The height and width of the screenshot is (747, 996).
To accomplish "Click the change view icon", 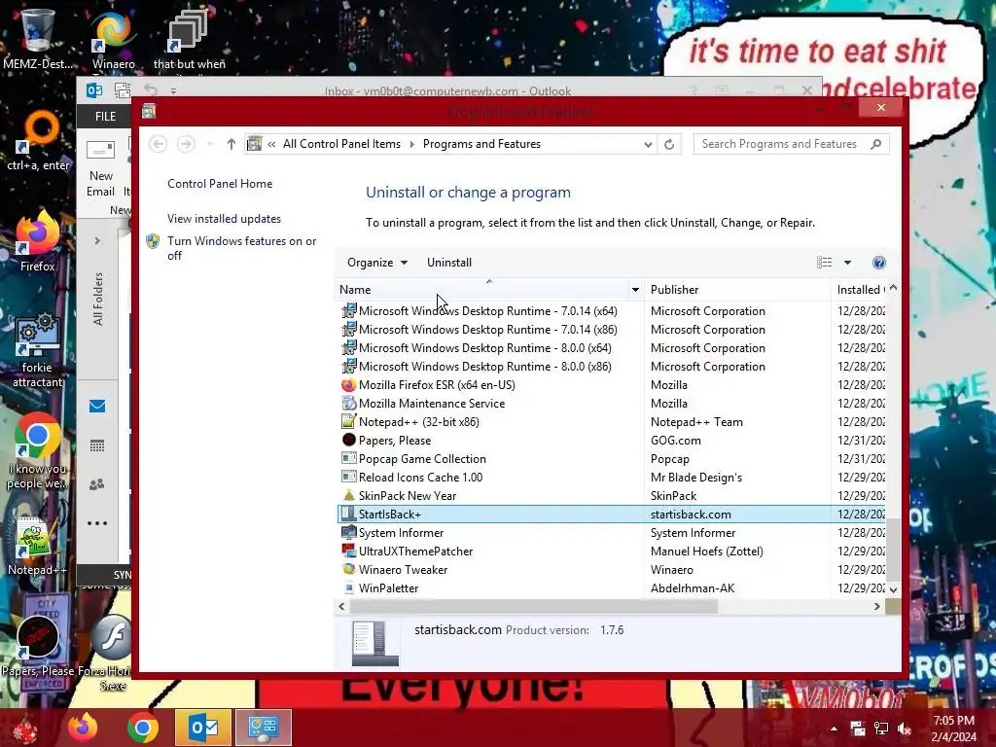I will click(824, 263).
